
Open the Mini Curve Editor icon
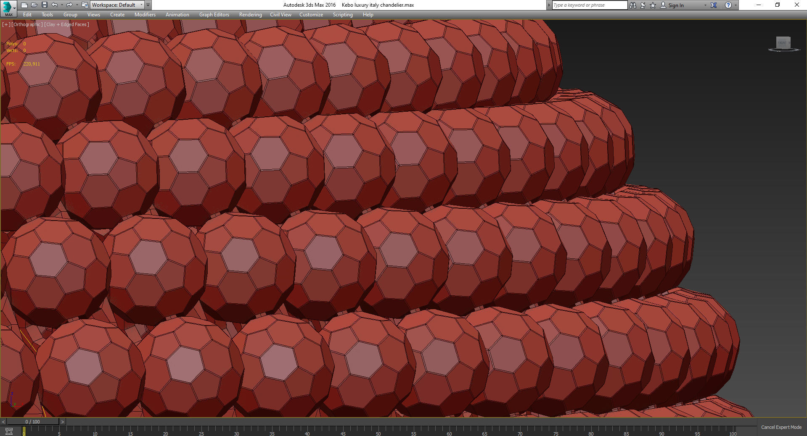click(x=9, y=431)
